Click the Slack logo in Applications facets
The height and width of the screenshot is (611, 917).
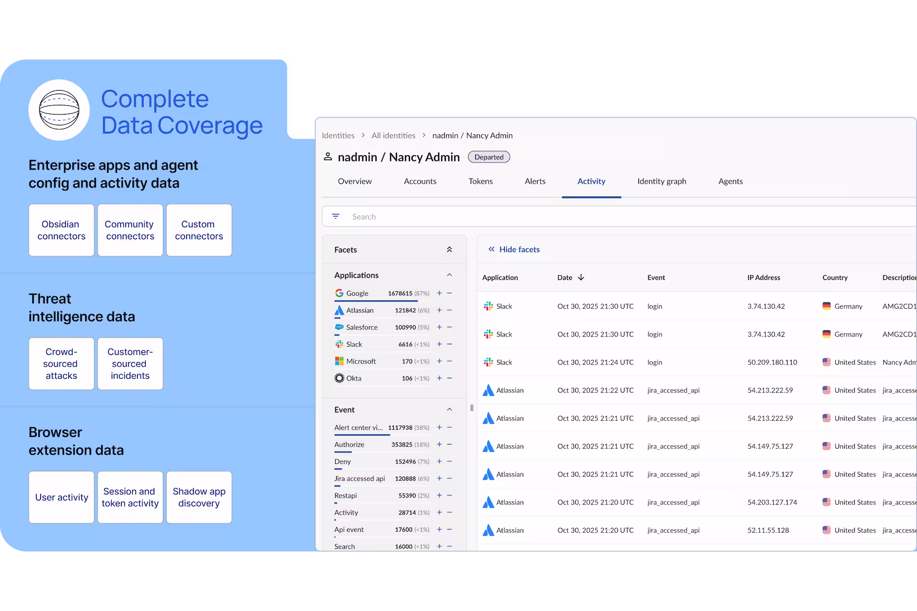[339, 344]
